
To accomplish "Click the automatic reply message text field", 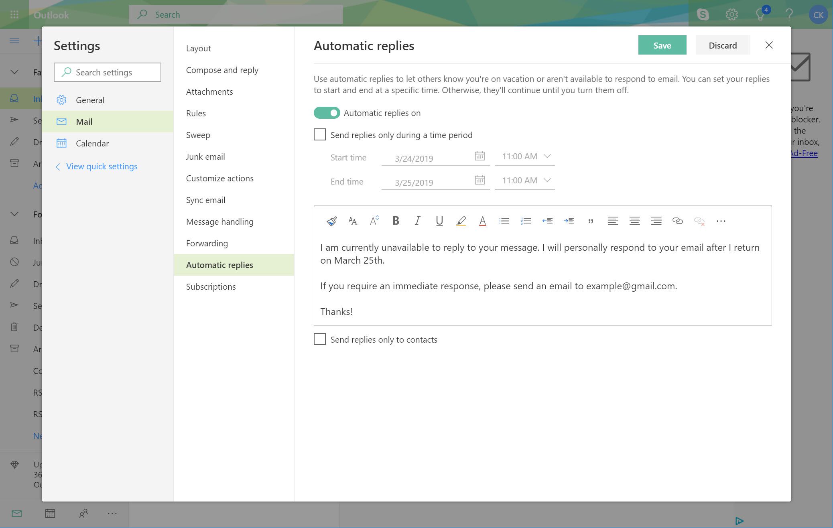I will point(543,279).
